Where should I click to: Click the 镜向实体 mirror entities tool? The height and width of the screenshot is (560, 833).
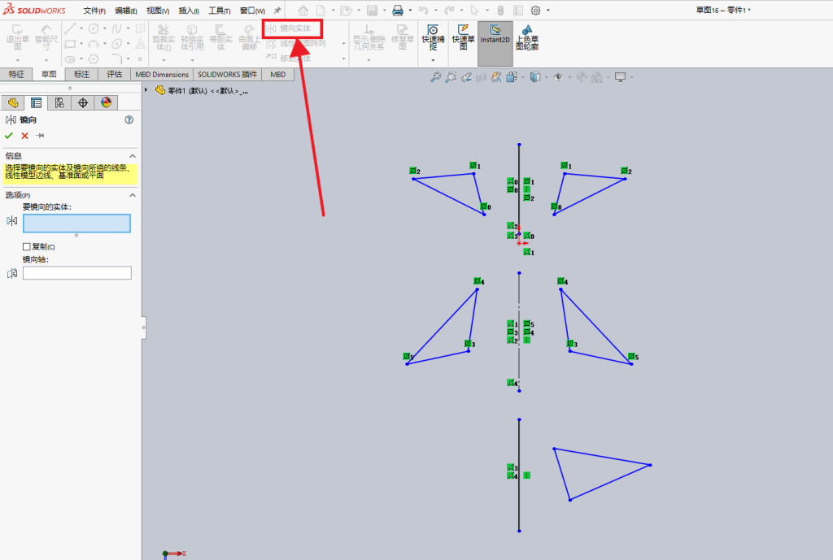(x=290, y=28)
